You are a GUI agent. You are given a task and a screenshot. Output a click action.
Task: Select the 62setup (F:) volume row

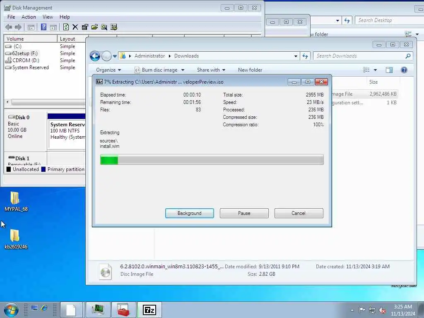[x=45, y=53]
